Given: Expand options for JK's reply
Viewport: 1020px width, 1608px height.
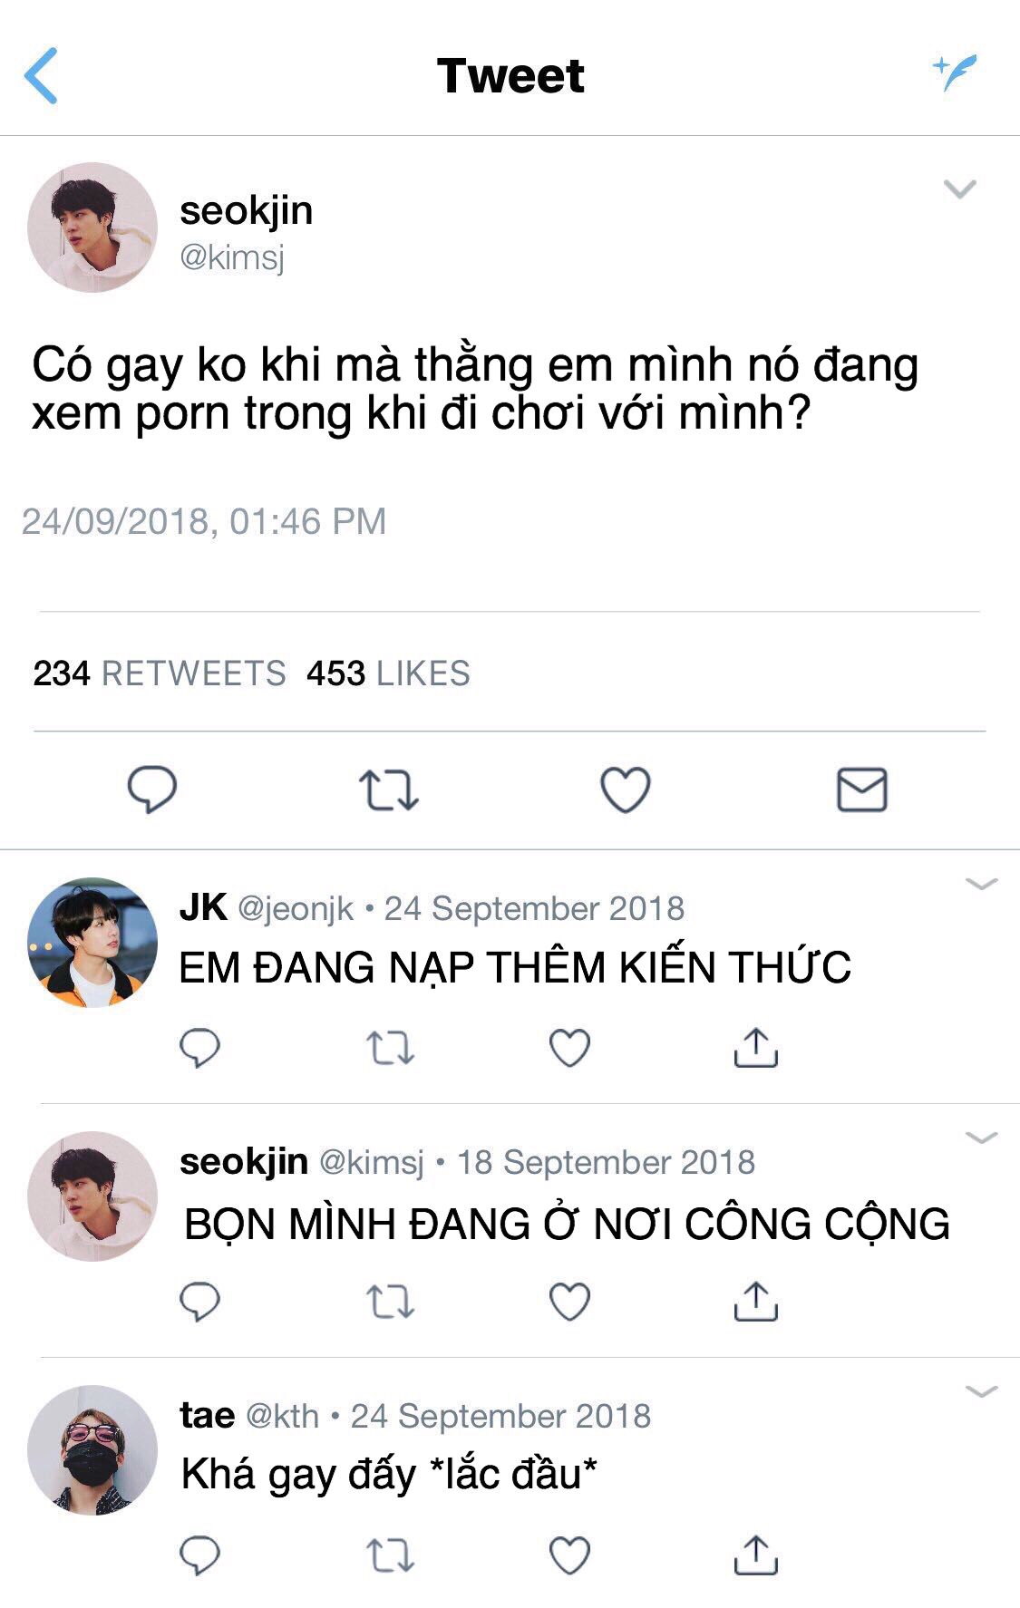Looking at the screenshot, I should [x=982, y=884].
